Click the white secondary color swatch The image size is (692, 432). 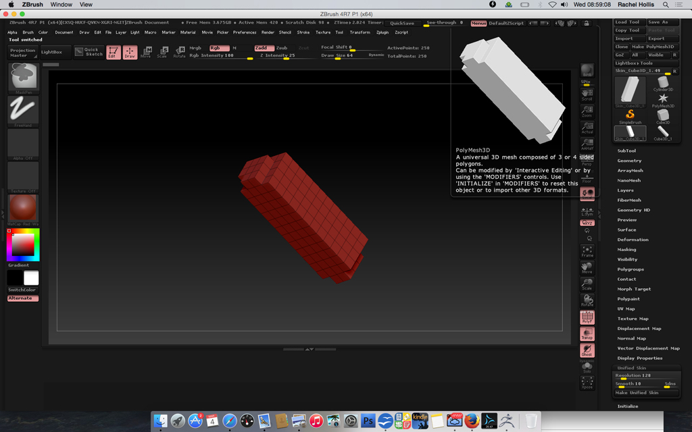tap(31, 278)
